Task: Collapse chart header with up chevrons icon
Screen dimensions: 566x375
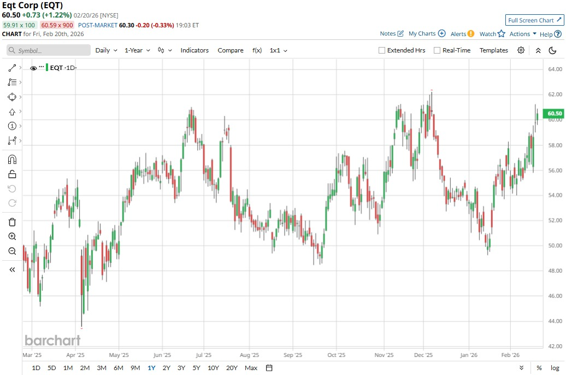Action: point(538,51)
